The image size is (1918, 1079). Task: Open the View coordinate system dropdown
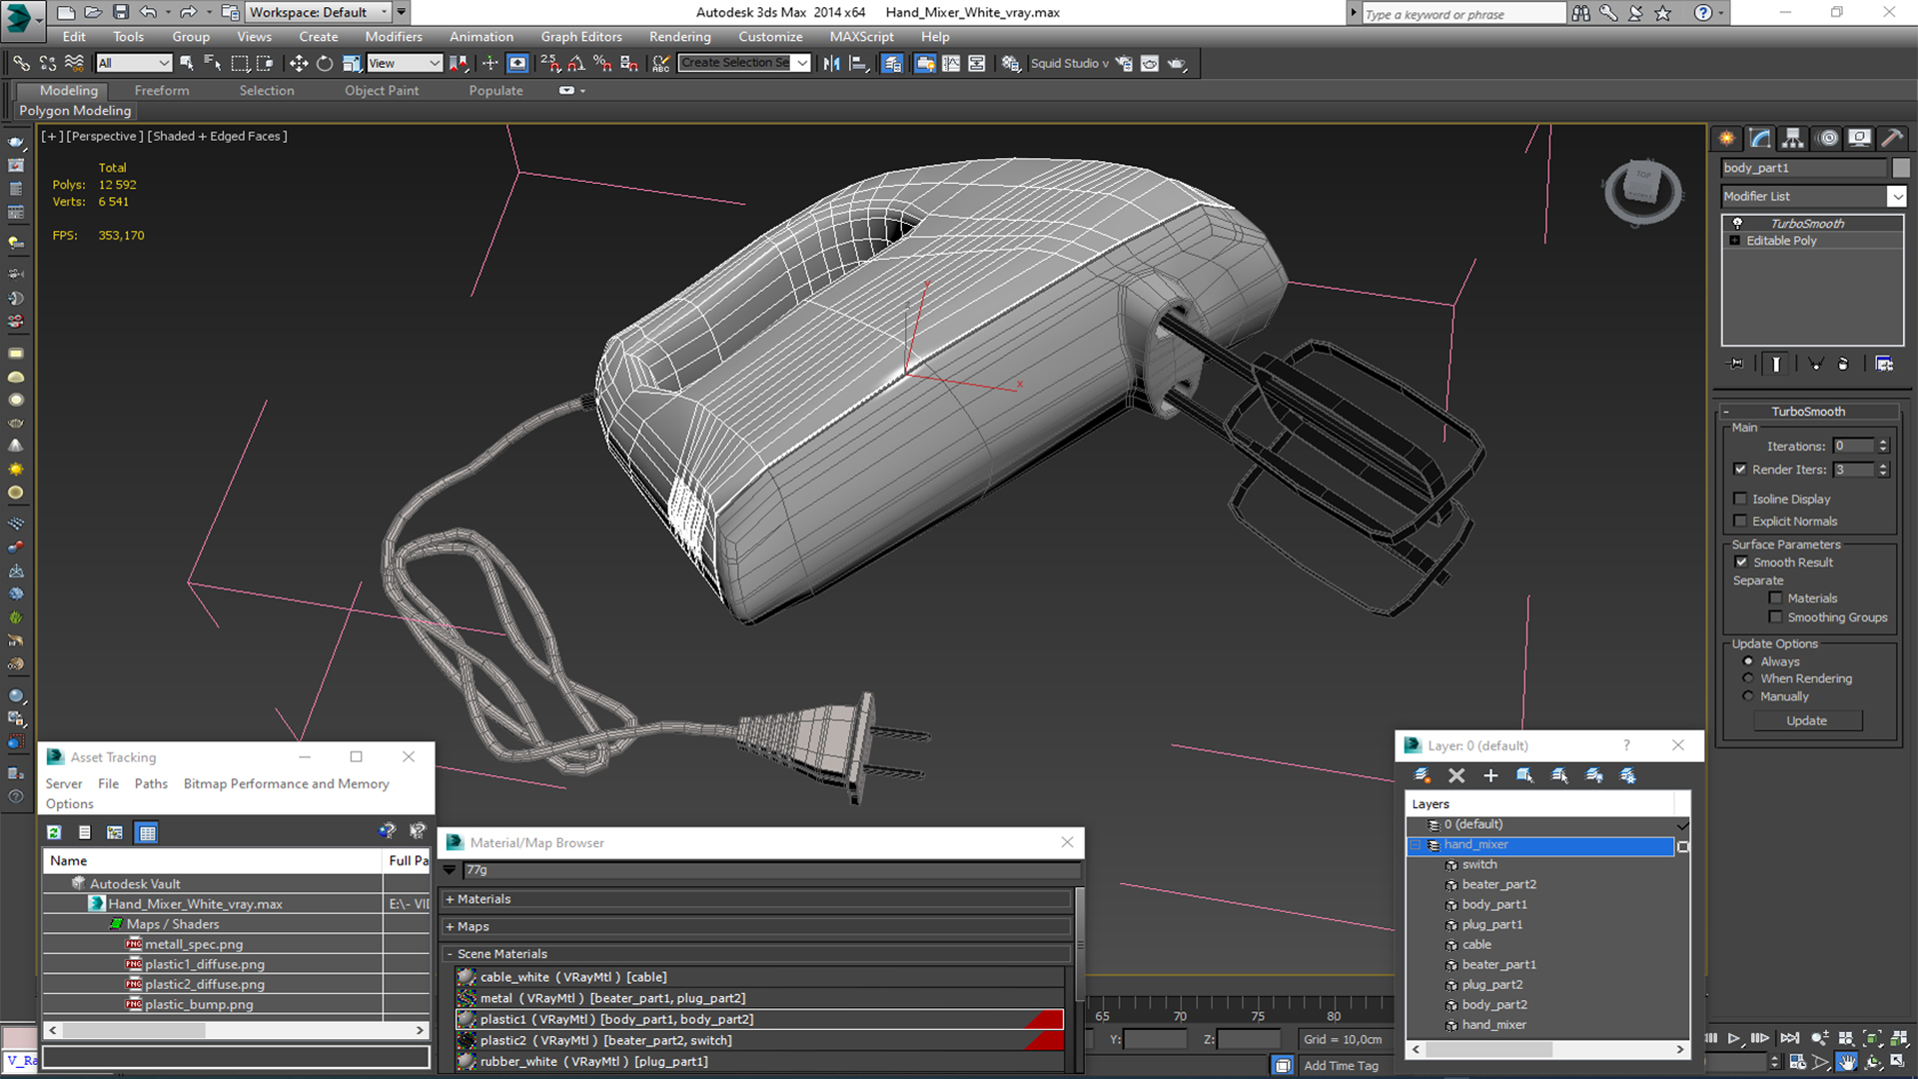point(405,63)
